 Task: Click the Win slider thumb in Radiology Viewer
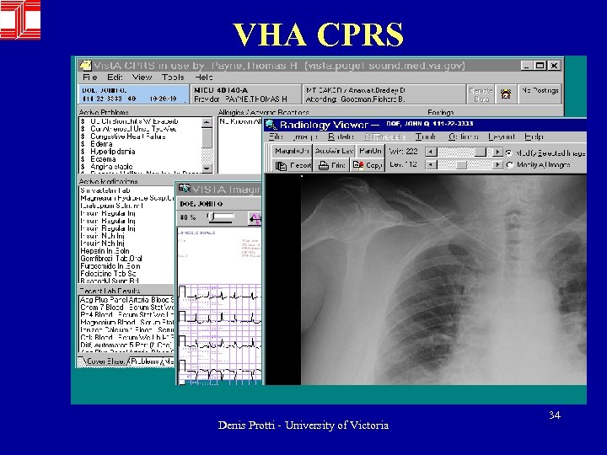click(x=480, y=152)
